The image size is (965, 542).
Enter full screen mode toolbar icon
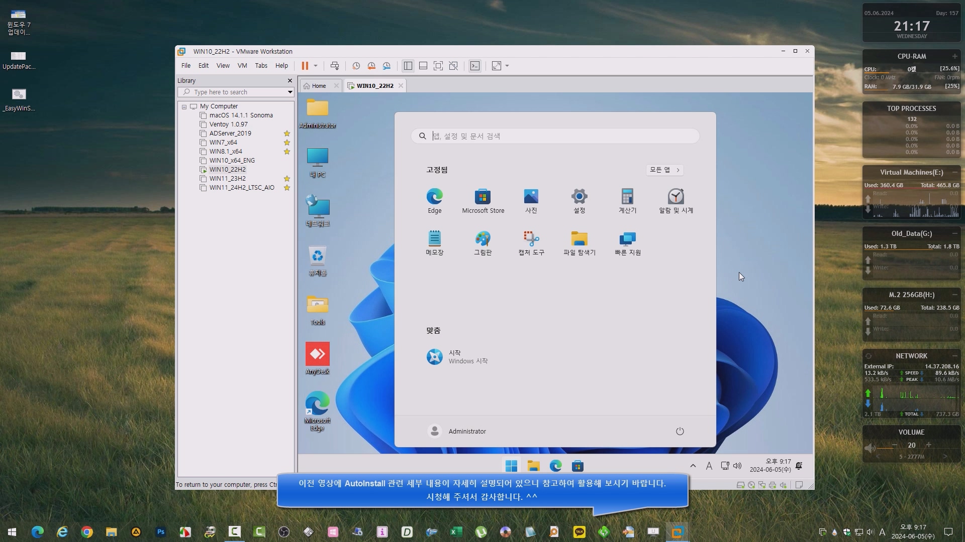coord(438,66)
